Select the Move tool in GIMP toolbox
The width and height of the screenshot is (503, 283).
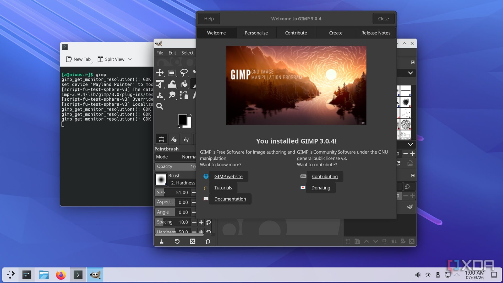tap(160, 73)
